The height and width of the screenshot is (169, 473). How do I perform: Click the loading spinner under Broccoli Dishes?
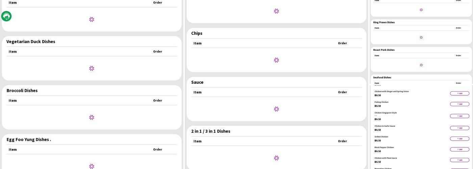point(92,117)
